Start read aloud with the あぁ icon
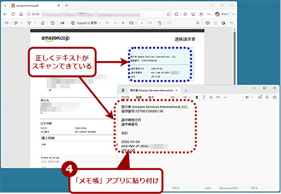Image resolution: width=281 pixels, height=194 pixels. 62,23
